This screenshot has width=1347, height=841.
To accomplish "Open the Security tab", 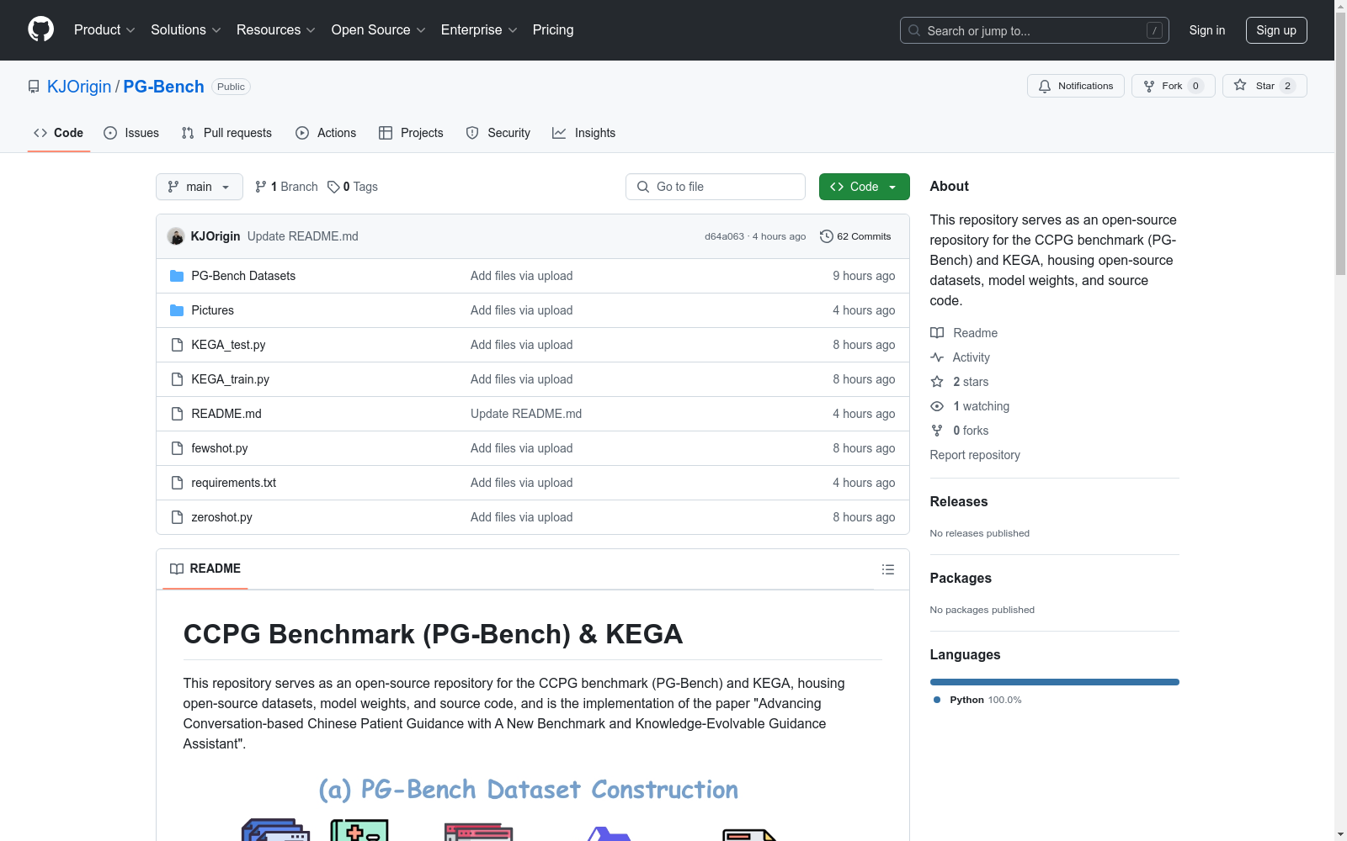I will click(x=498, y=133).
